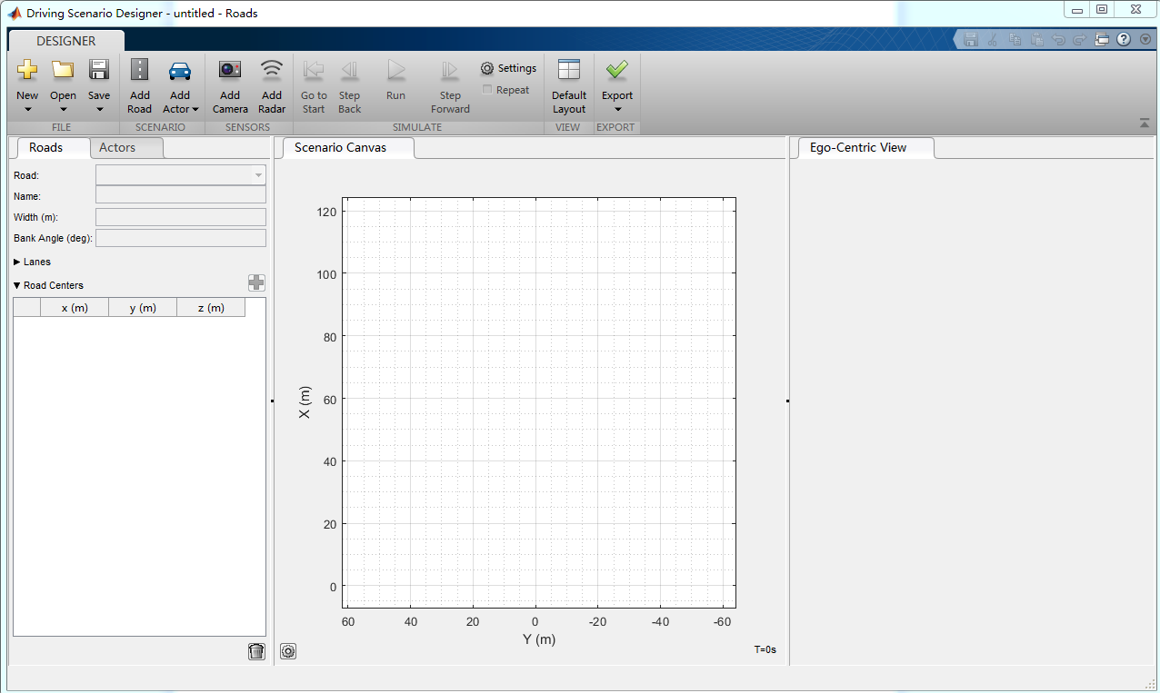Image resolution: width=1160 pixels, height=693 pixels.
Task: Open the Save dropdown arrow
Action: [x=99, y=110]
